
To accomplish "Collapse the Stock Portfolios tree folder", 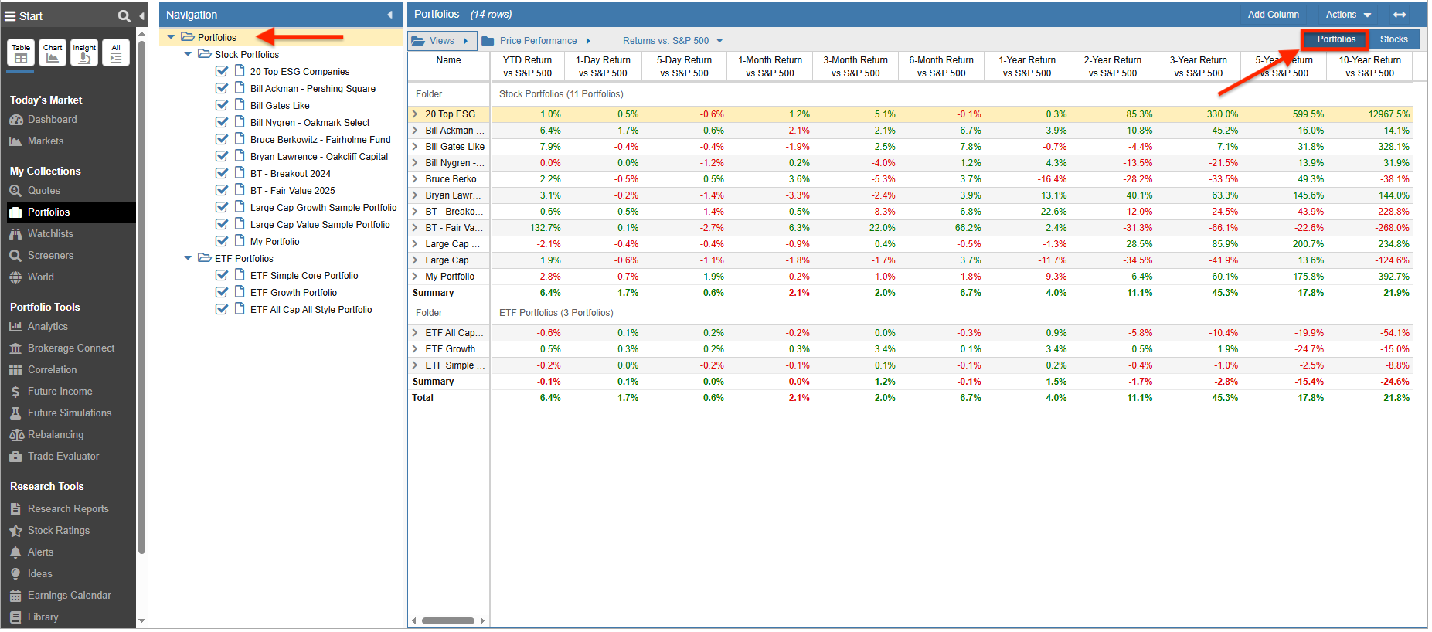I will 188,54.
